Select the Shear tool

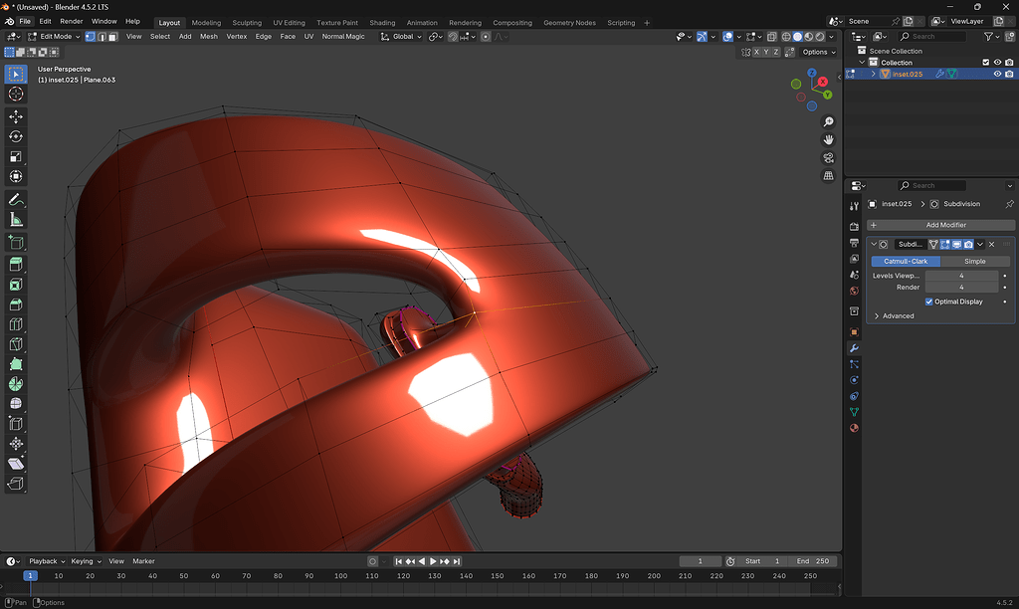tap(16, 464)
